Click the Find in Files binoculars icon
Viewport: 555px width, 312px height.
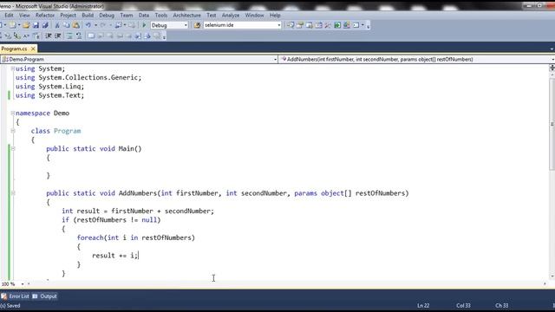pyautogui.click(x=197, y=25)
